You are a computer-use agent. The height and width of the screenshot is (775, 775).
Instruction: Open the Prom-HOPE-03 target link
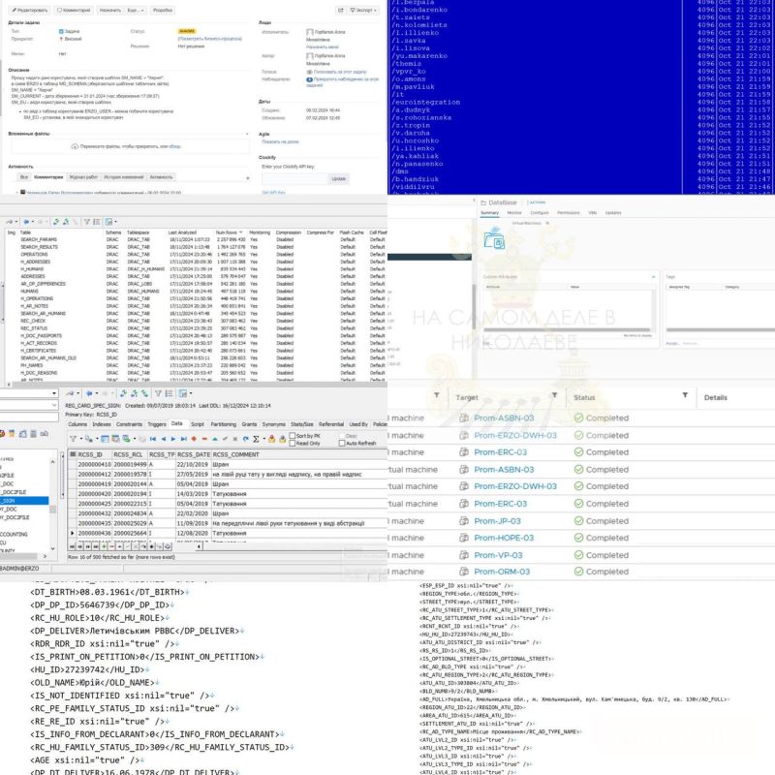[x=504, y=538]
